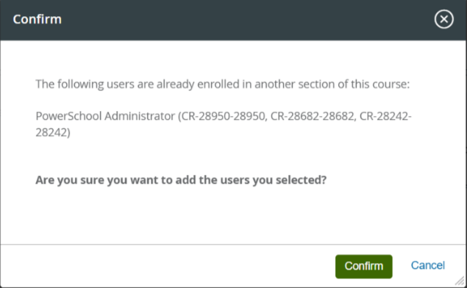Select the PowerSchool Administrator user name
Viewport: 467px width, 288px height.
[x=105, y=116]
